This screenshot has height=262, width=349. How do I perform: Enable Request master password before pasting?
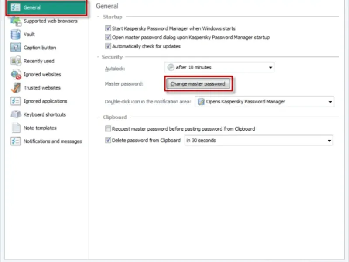(x=108, y=128)
